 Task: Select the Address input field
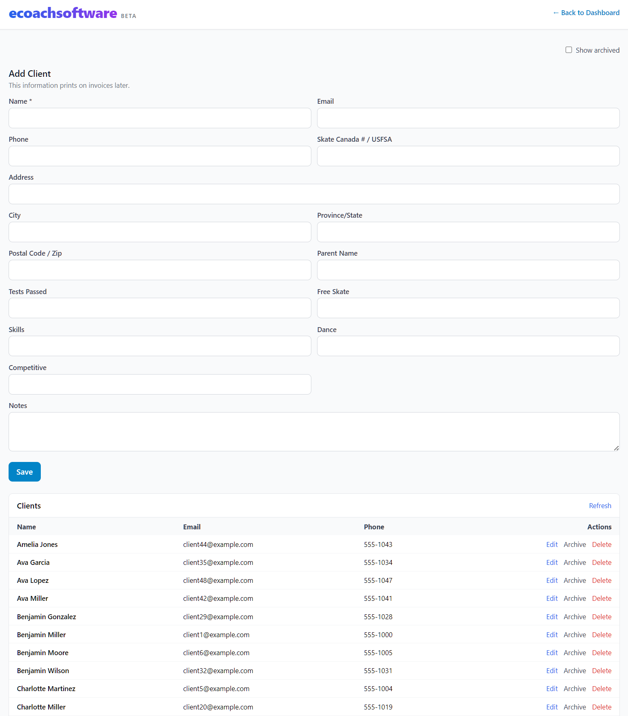point(314,194)
